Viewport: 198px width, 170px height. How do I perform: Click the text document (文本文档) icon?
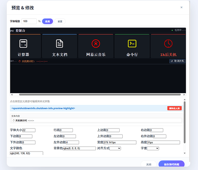click(x=60, y=44)
